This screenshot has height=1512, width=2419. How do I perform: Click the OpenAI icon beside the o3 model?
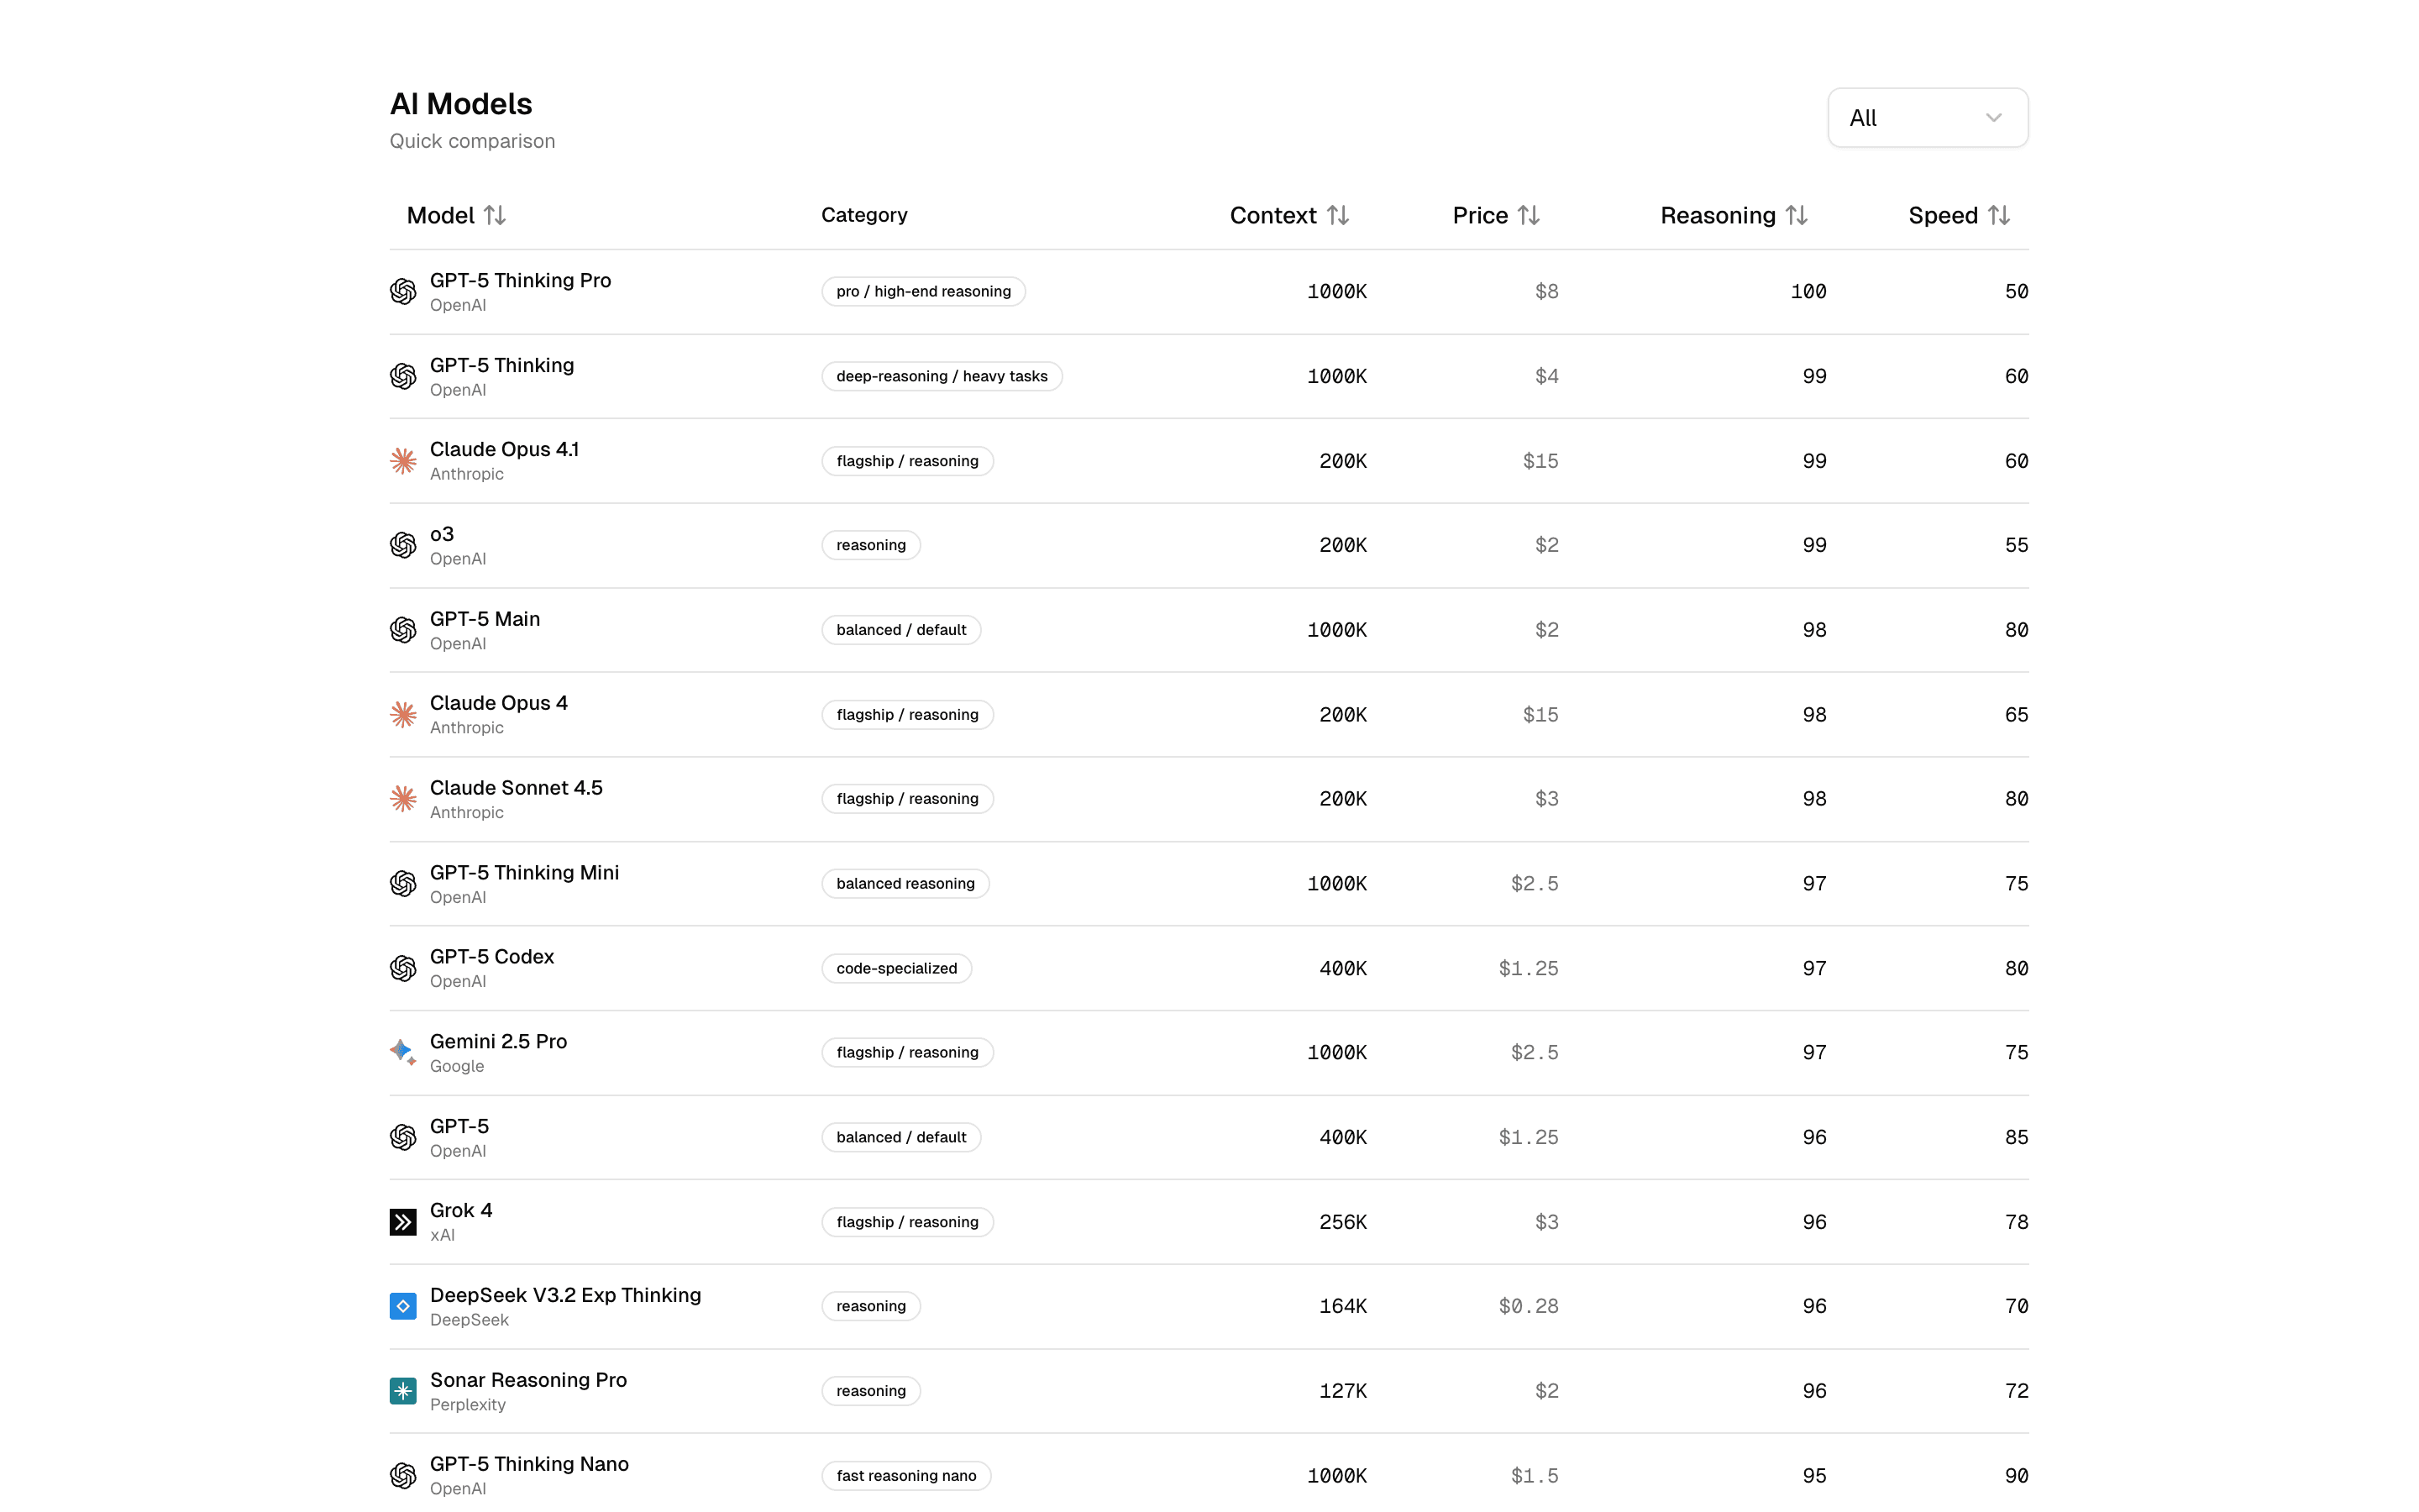click(403, 545)
